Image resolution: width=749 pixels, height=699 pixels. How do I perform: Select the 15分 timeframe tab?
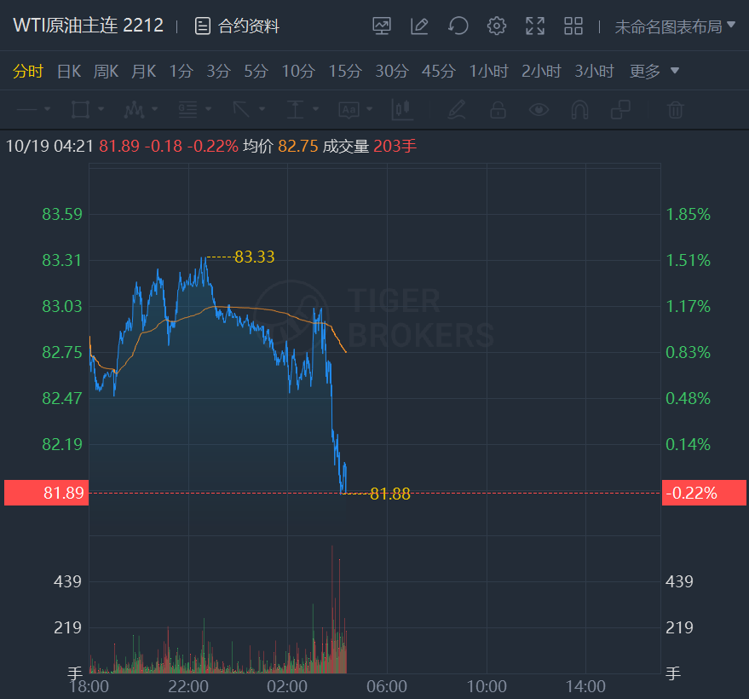(x=344, y=71)
